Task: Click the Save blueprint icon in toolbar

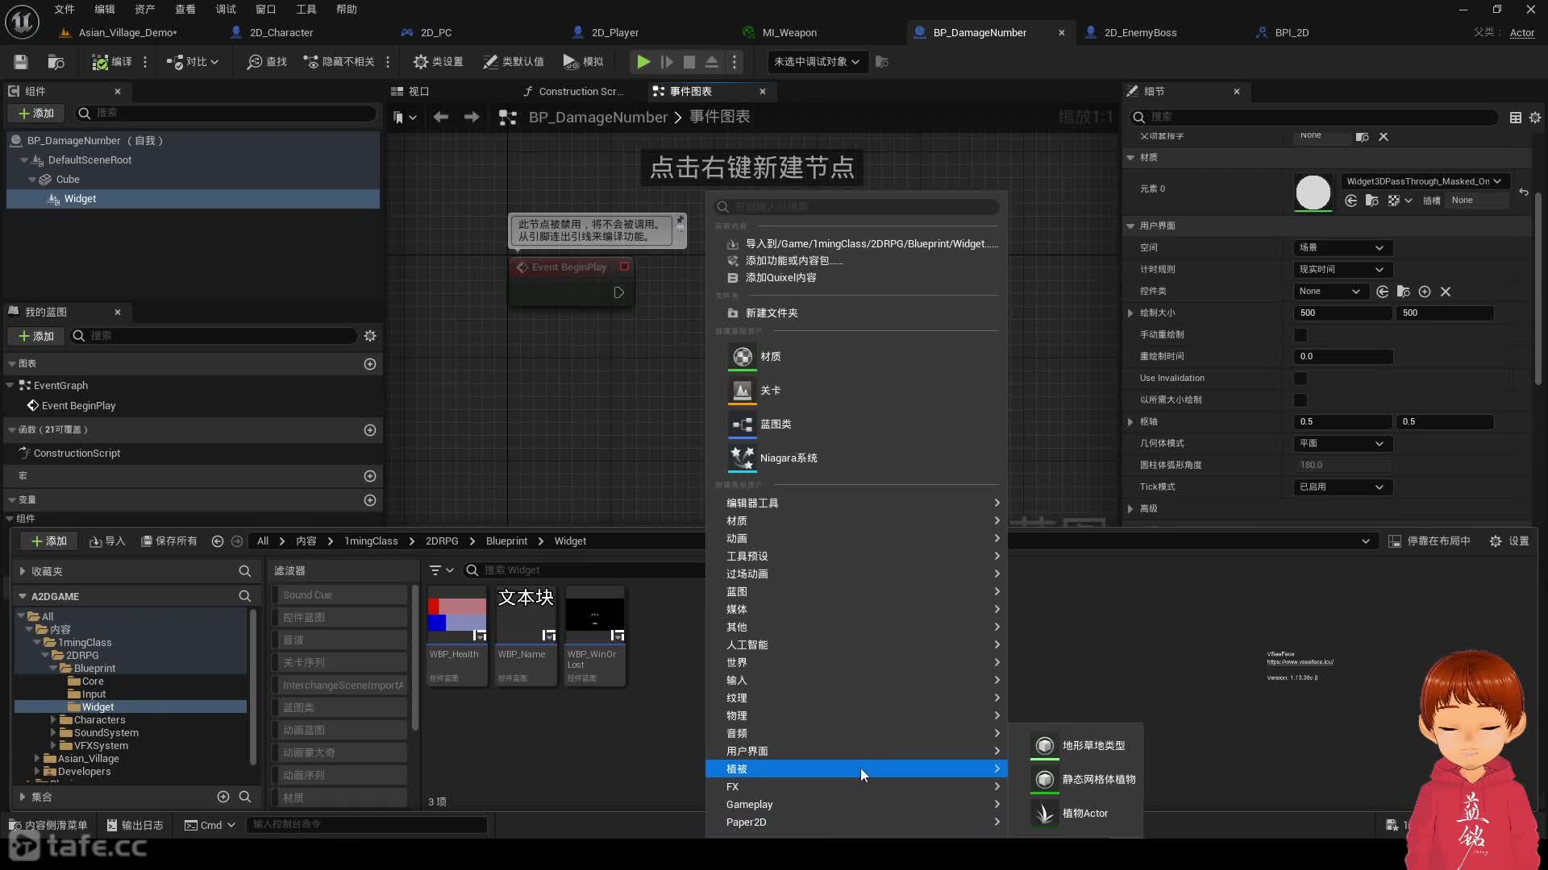Action: (21, 62)
